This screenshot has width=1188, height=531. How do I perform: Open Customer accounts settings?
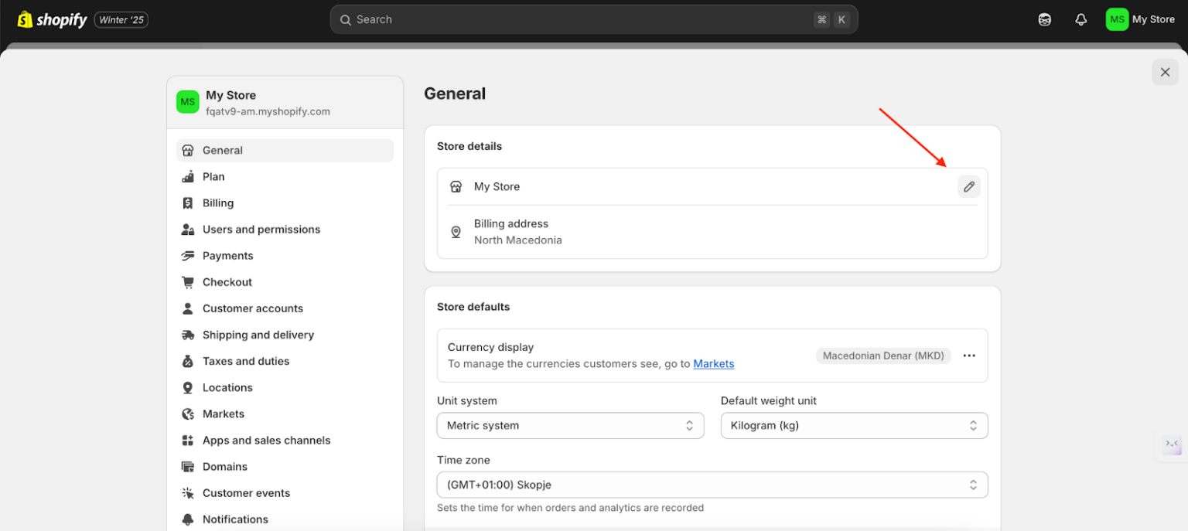point(252,308)
